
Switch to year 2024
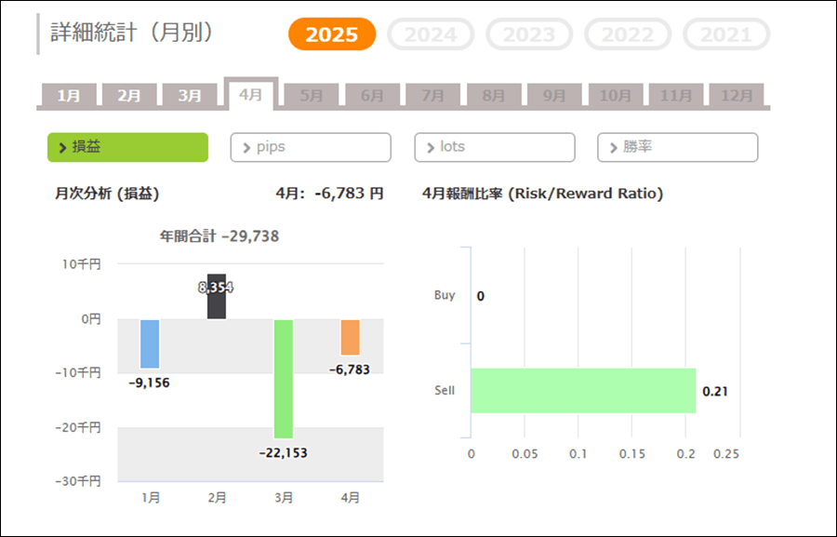point(431,34)
